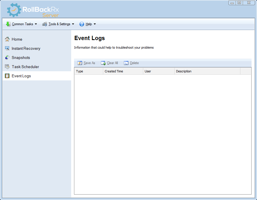
Task: Sort the log by Created Time column
Action: [x=123, y=71]
